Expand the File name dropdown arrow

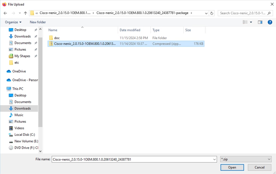(x=215, y=160)
